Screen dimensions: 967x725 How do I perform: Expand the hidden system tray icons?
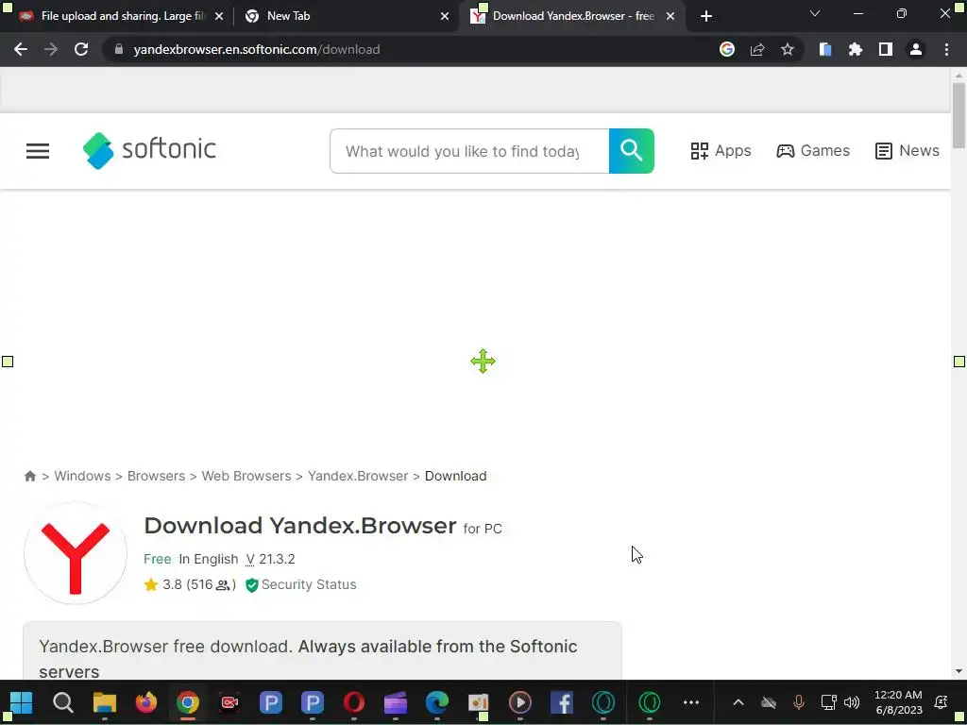[x=738, y=702]
